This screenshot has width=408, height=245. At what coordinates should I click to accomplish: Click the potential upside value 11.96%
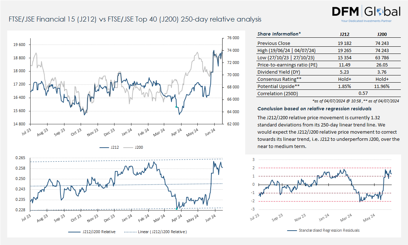pyautogui.click(x=382, y=87)
